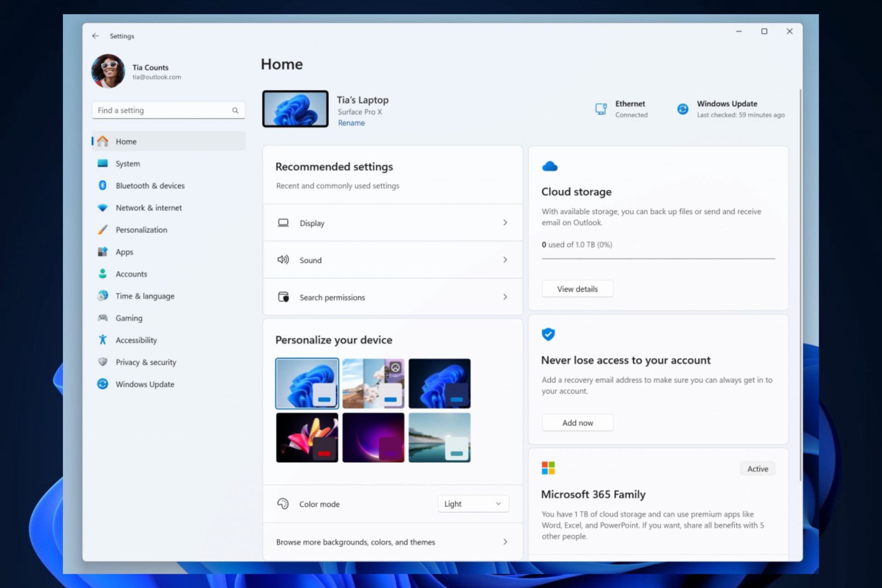Click the OneDrive cloud icon

tap(549, 166)
